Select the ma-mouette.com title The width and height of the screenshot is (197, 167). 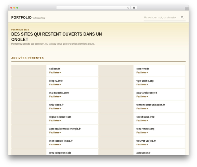pyautogui.click(x=59, y=93)
